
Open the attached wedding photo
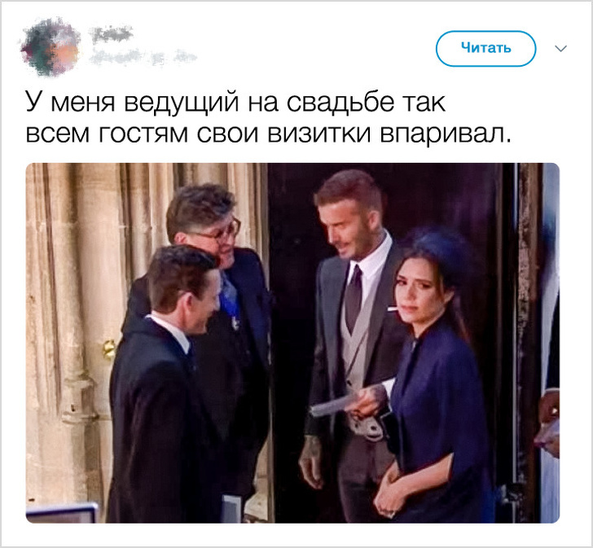(x=292, y=343)
